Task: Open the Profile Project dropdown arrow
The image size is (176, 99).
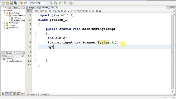Action: 74,3
